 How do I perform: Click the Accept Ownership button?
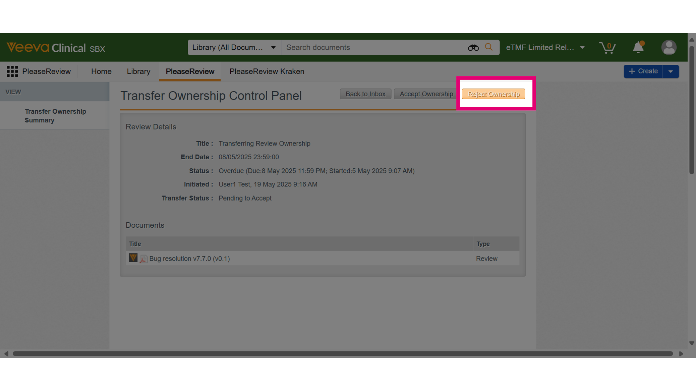pyautogui.click(x=426, y=94)
